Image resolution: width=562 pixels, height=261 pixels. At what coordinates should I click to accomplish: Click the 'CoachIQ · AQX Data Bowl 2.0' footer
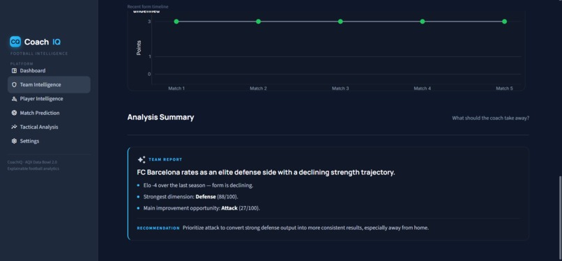(x=32, y=162)
